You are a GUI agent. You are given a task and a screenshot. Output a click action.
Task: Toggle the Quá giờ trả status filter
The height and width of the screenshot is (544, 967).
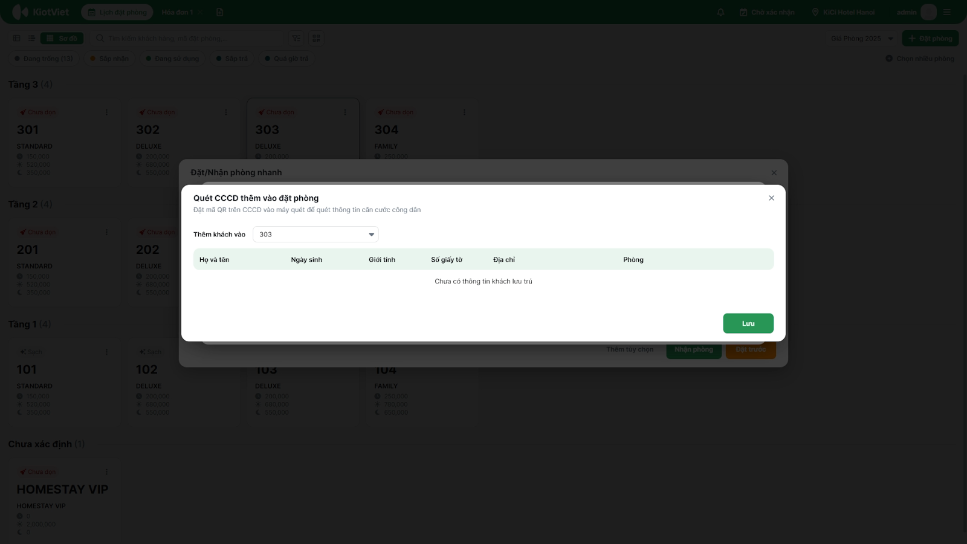pyautogui.click(x=286, y=59)
